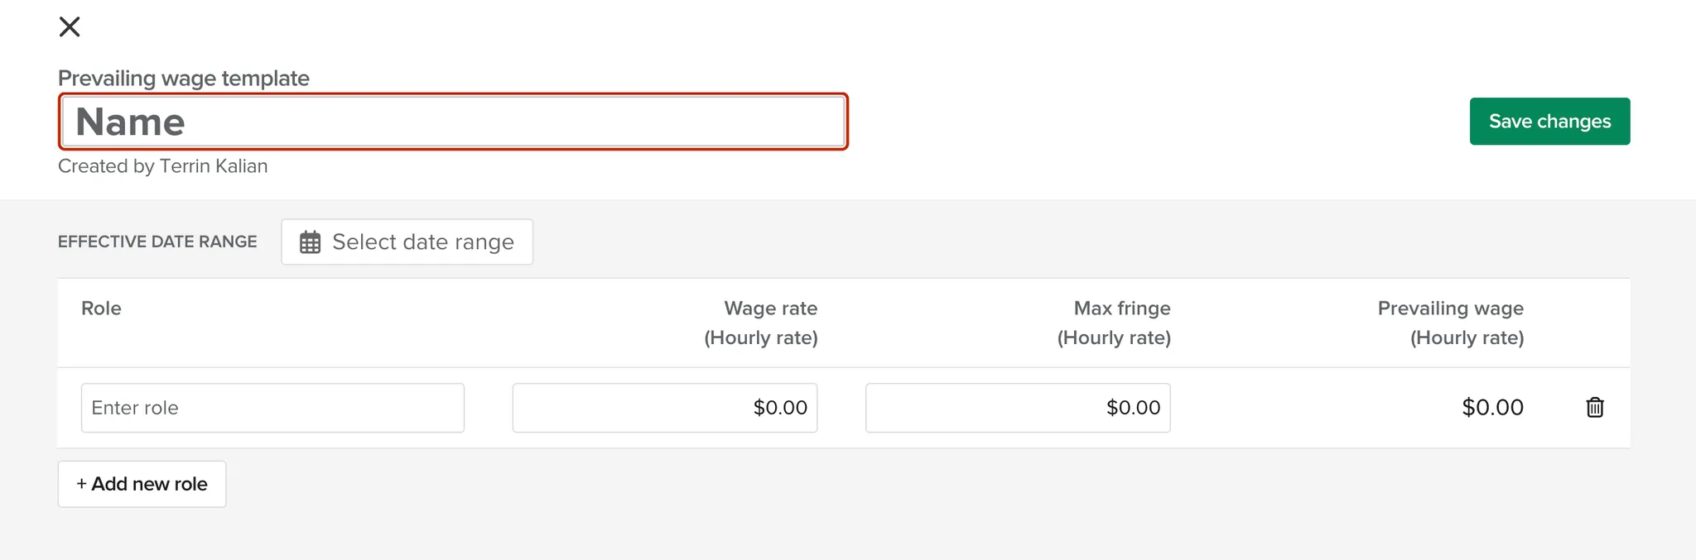Click the Select date range text
This screenshot has width=1696, height=560.
coord(423,242)
